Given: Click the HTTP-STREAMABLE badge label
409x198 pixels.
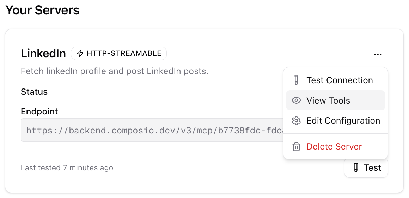Looking at the screenshot, I should click(x=124, y=53).
